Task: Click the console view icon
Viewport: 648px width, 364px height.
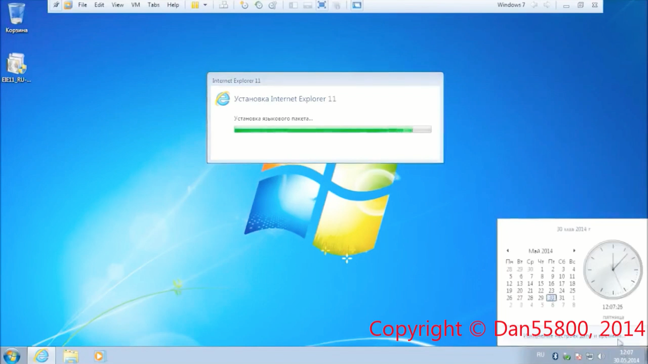Action: [357, 5]
